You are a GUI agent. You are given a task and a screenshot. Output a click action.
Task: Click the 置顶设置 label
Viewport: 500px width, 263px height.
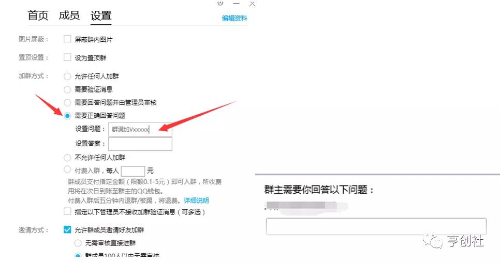[x=33, y=58]
